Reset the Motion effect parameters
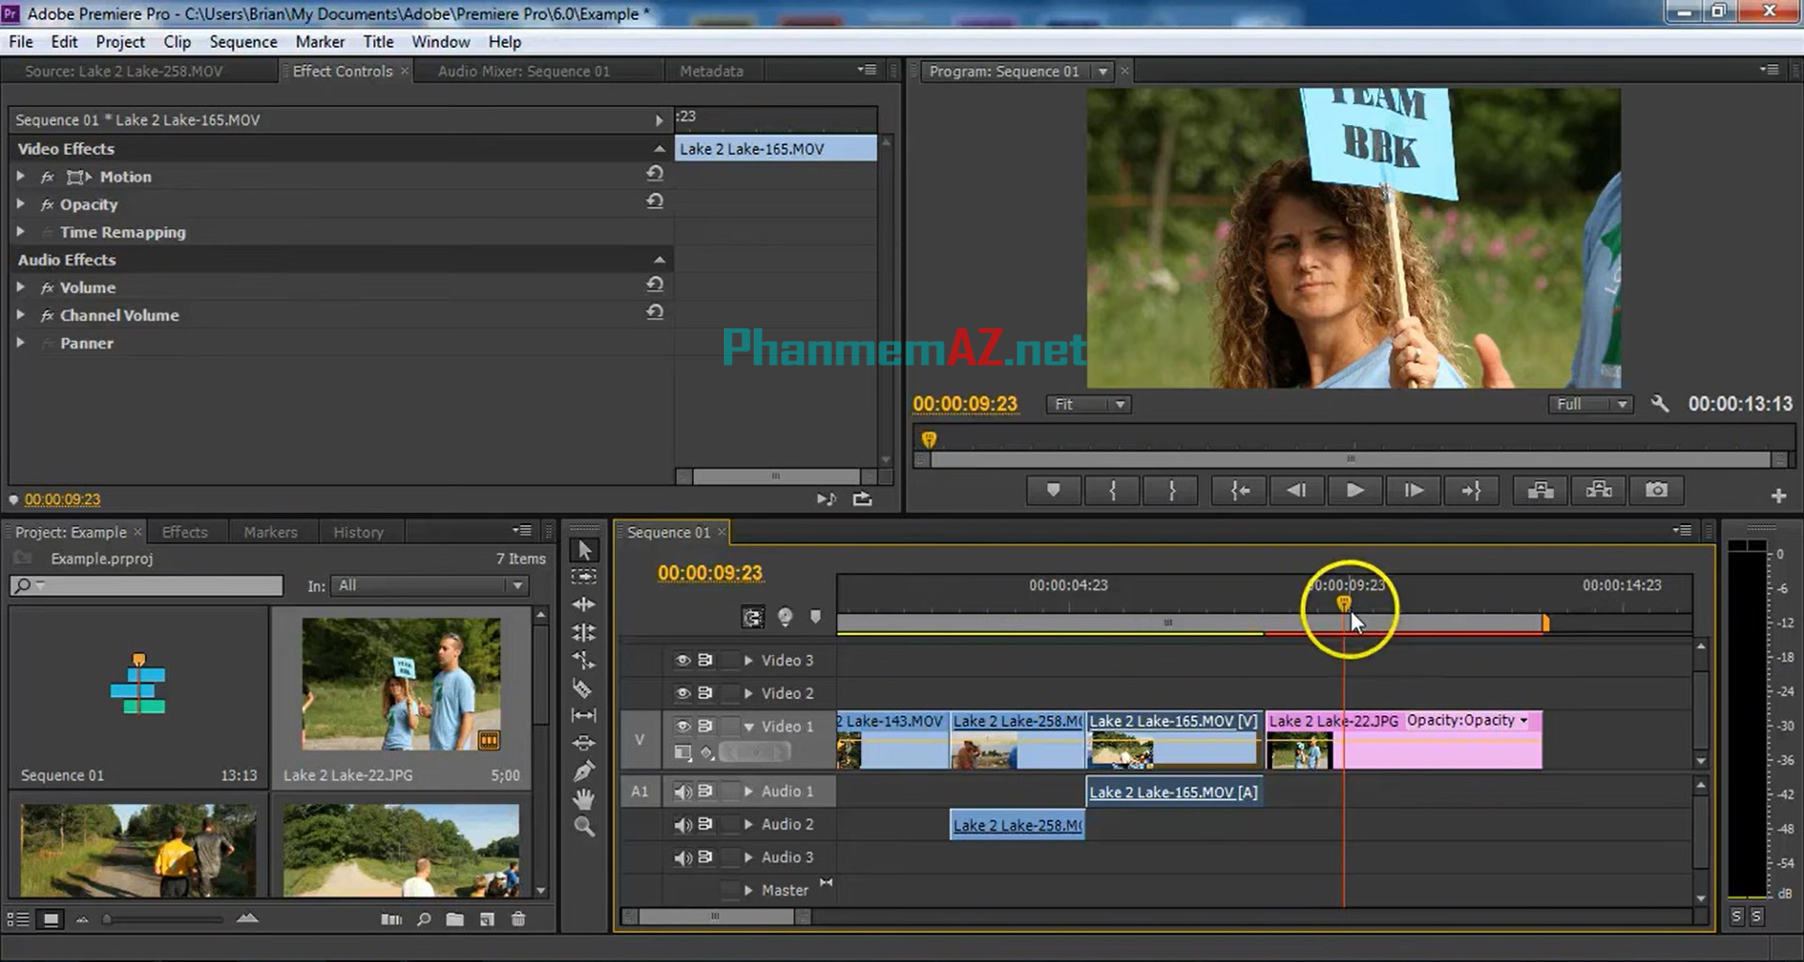 click(x=654, y=174)
